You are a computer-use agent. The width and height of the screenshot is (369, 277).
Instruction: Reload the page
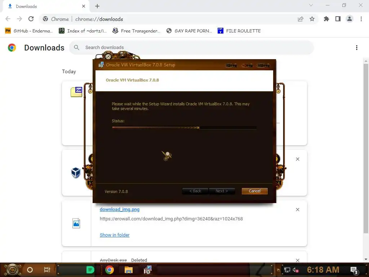[x=31, y=19]
